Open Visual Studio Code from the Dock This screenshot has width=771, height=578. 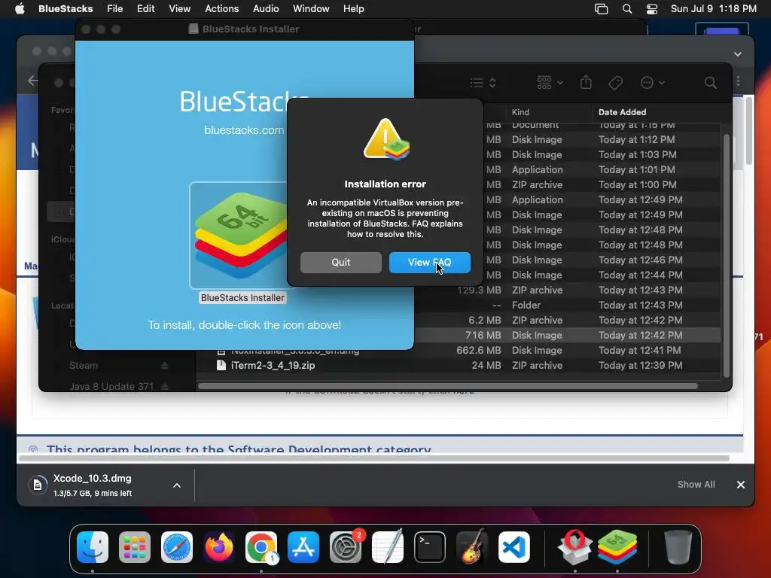(x=514, y=547)
